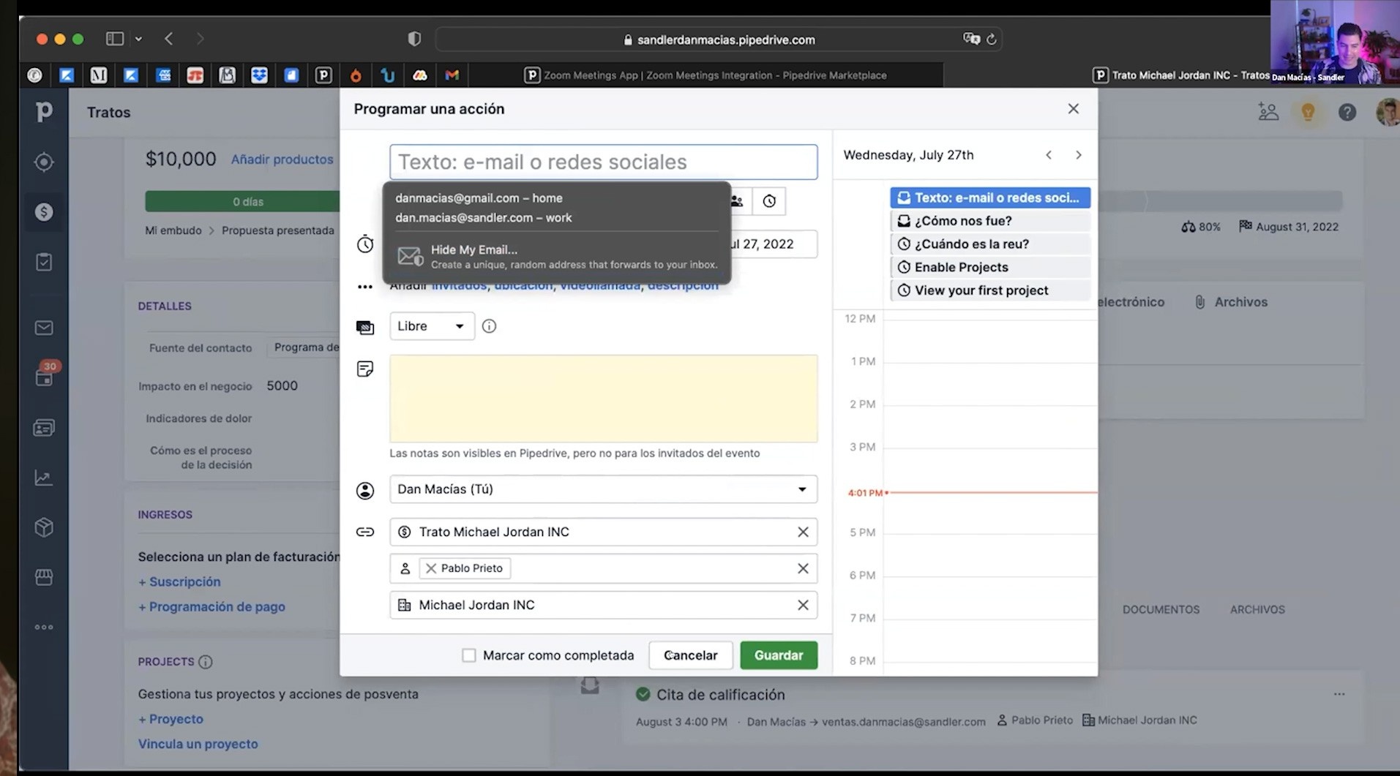Click the lightbulb sales assistant icon
Screen dimensions: 1400x776
coord(1308,112)
